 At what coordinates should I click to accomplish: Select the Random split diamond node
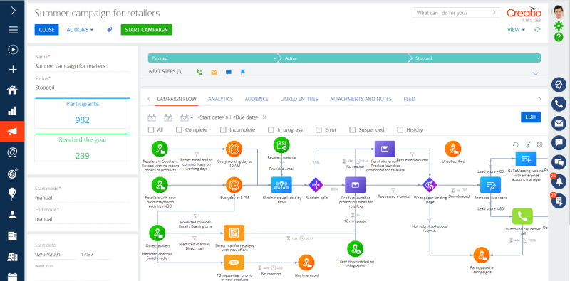coord(316,185)
